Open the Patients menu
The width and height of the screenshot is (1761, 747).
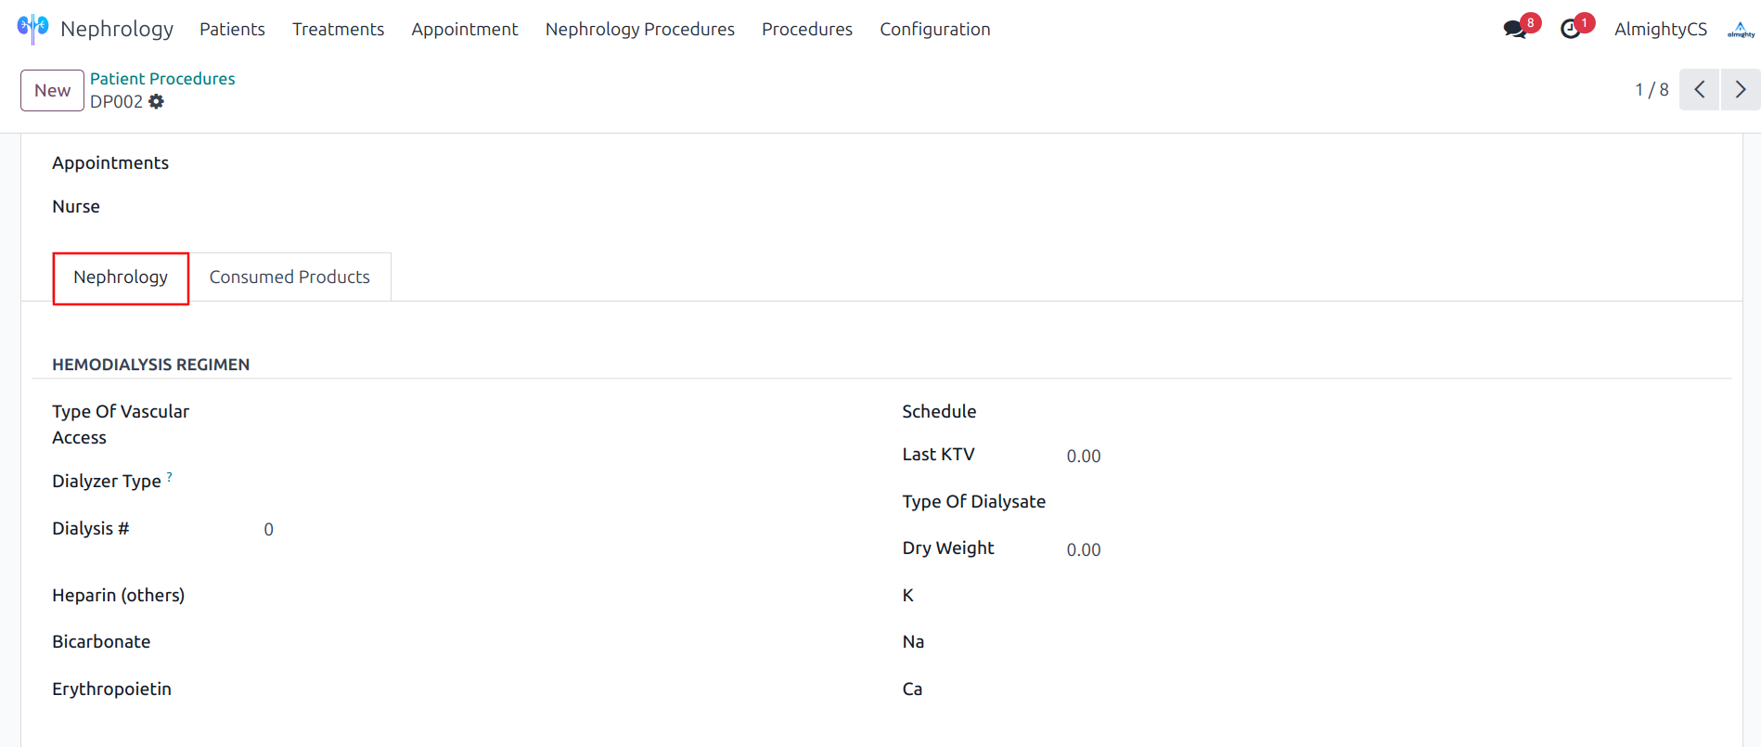pos(232,30)
